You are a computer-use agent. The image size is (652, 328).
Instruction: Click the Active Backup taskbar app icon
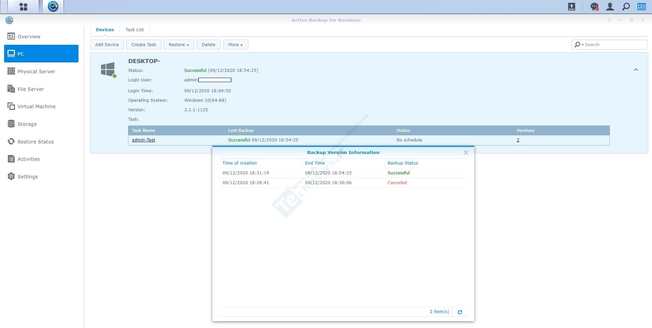pos(53,6)
